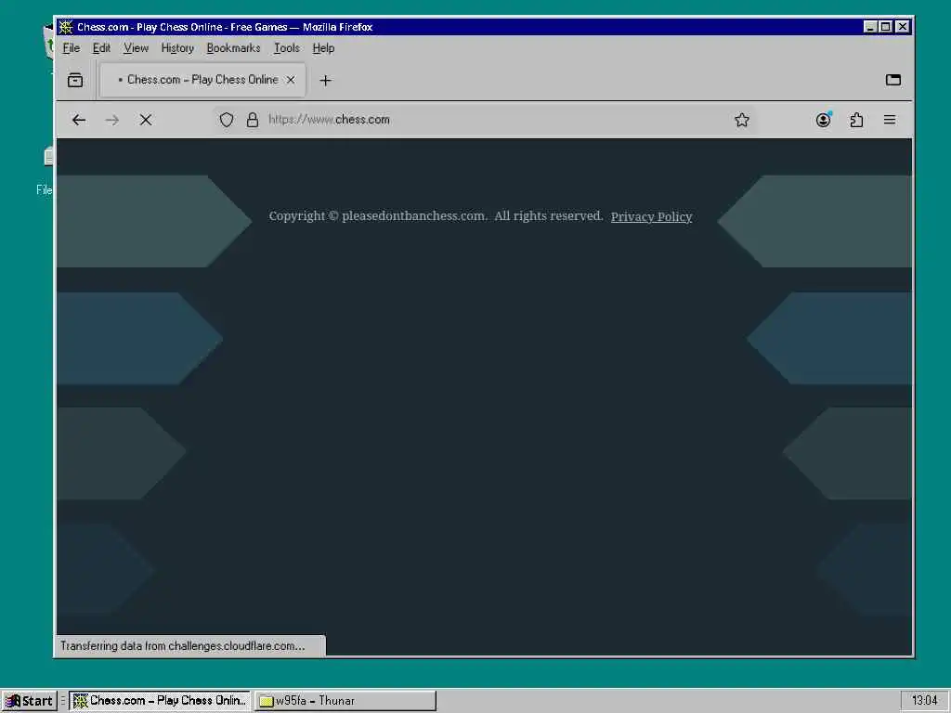951x713 pixels.
Task: Go back with the back arrow
Action: [79, 120]
